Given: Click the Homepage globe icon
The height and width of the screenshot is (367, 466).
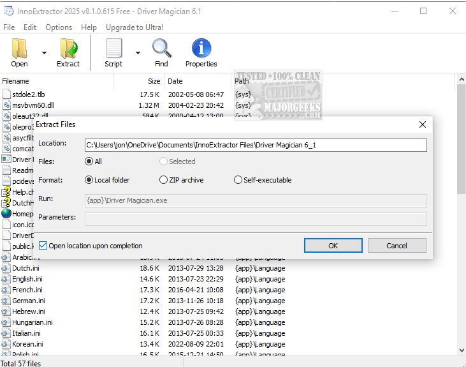Looking at the screenshot, I should click(x=6, y=213).
